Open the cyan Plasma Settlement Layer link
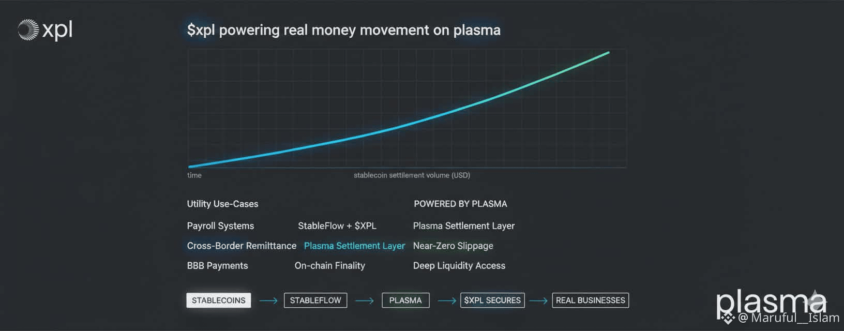Screen dimensions: 844x331 (x=354, y=246)
